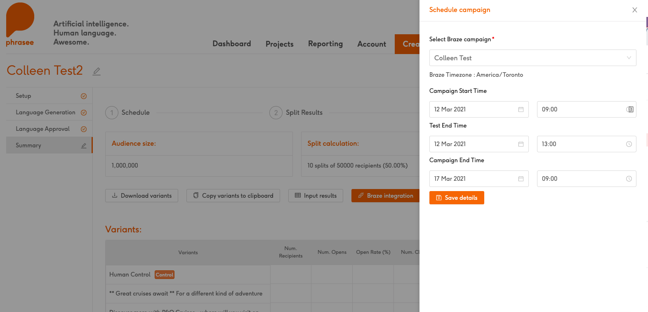The image size is (648, 312).
Task: Click the Open Rate (%) column header
Action: [x=373, y=252]
